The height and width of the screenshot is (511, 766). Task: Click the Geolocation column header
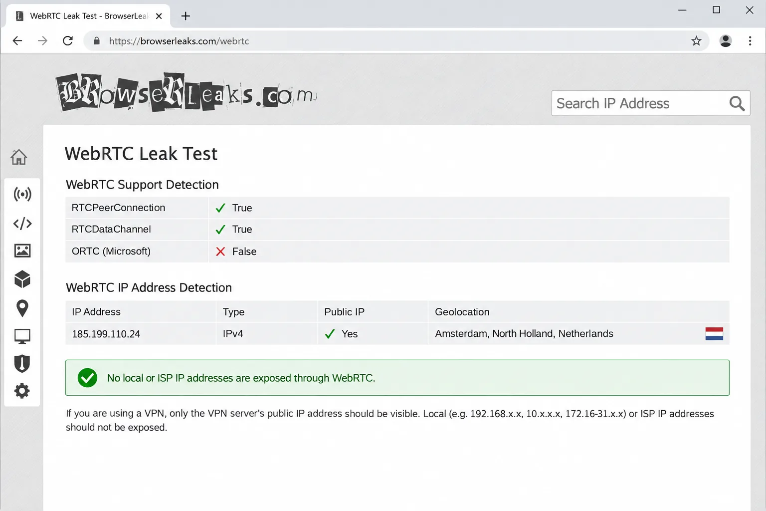(462, 312)
